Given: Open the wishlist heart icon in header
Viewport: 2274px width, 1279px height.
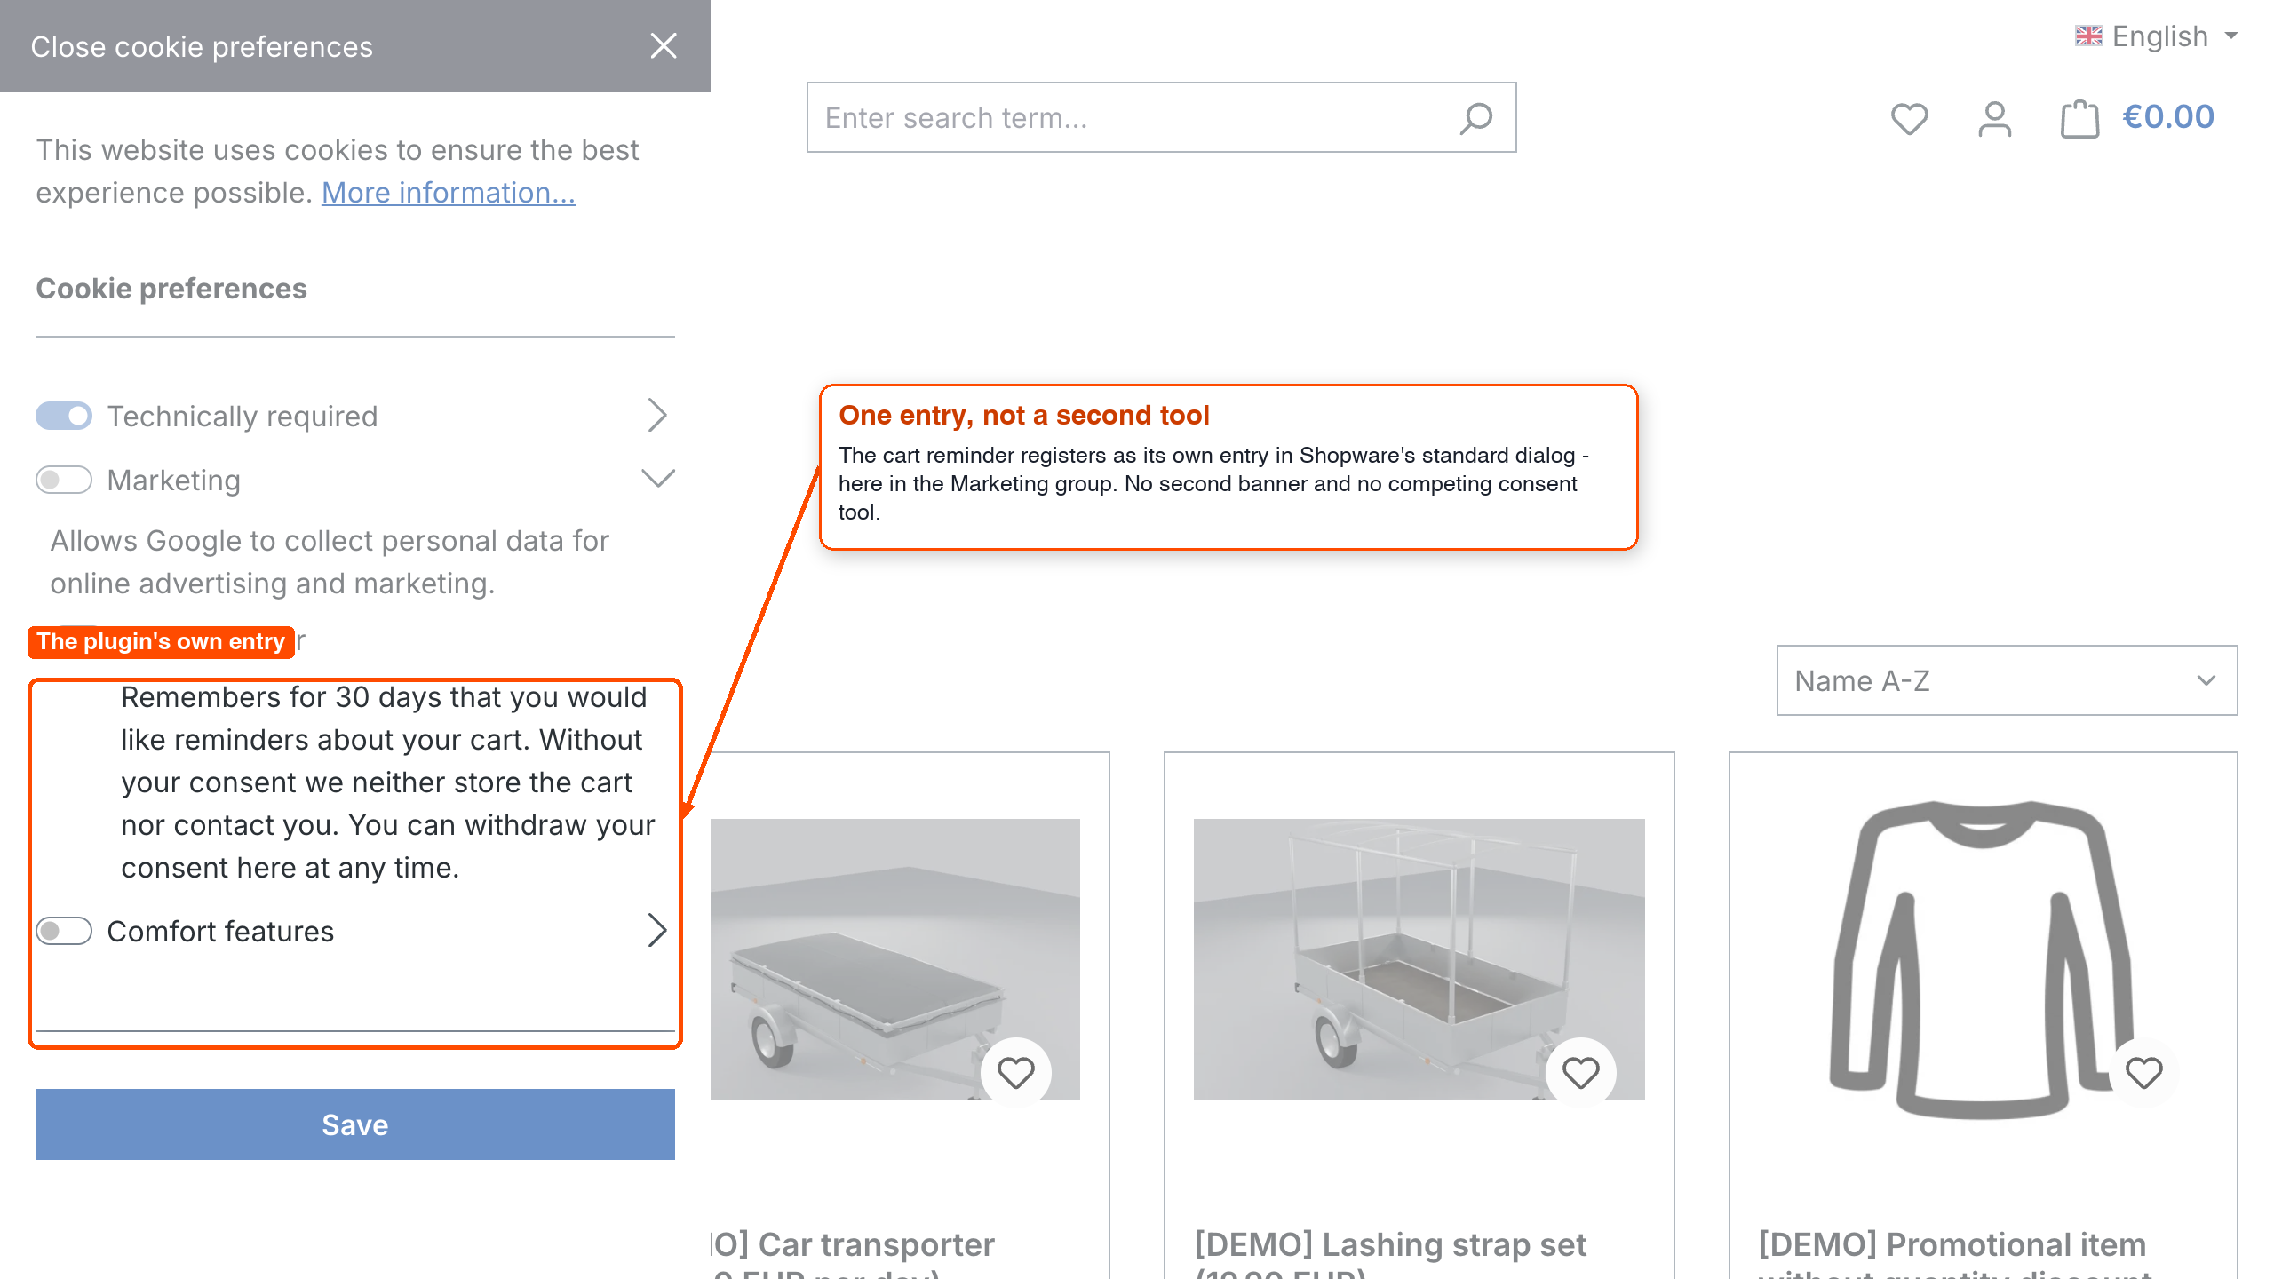Looking at the screenshot, I should (1909, 119).
